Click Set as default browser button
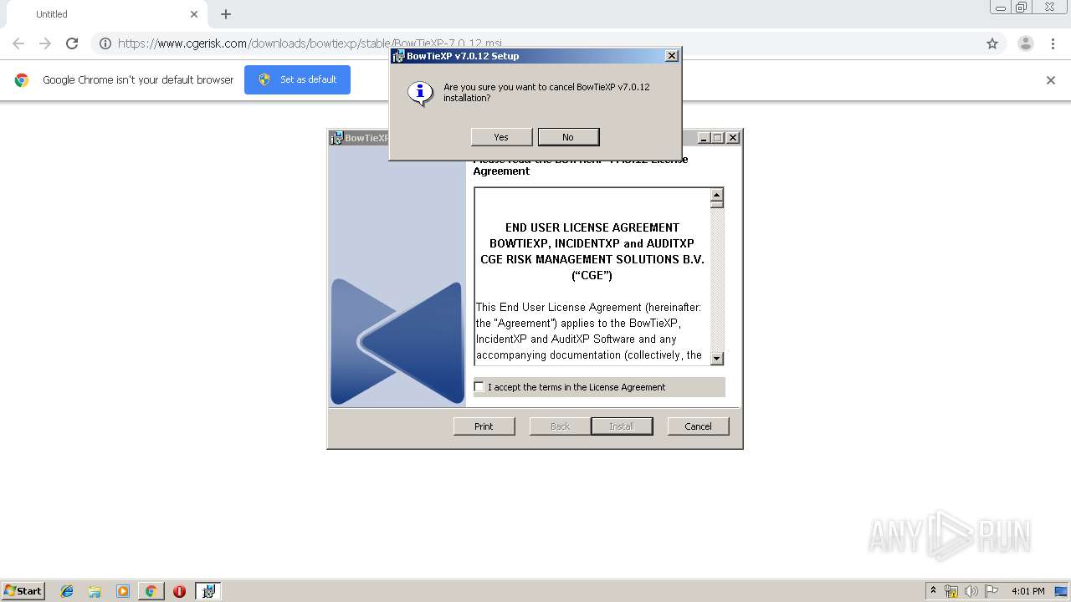The image size is (1071, 602). [x=297, y=79]
